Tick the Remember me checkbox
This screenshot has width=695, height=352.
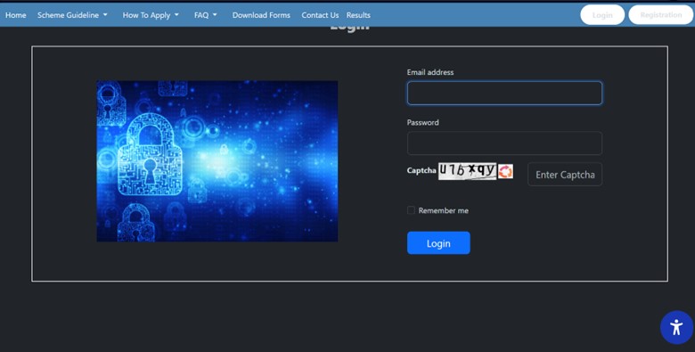click(411, 210)
